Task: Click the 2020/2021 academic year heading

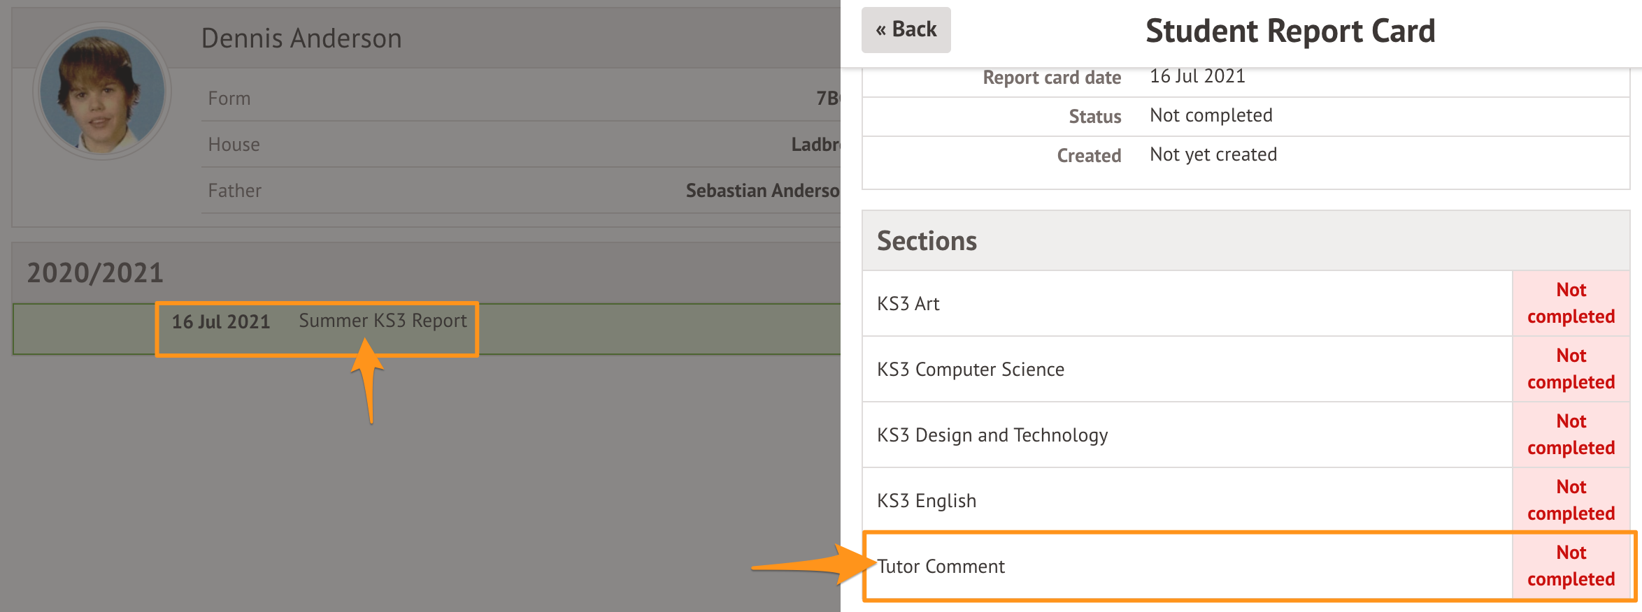Action: [x=95, y=273]
